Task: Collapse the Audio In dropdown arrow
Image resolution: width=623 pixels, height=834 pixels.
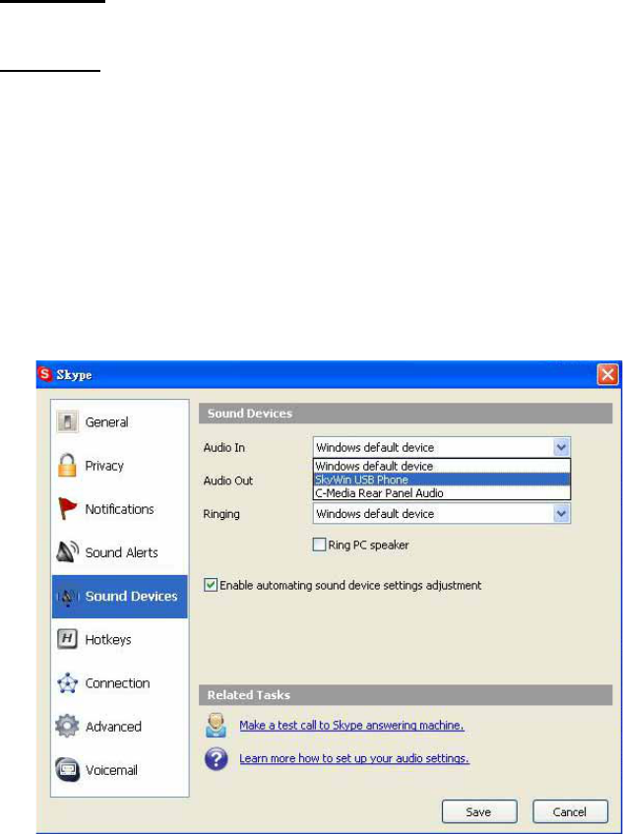Action: click(561, 447)
